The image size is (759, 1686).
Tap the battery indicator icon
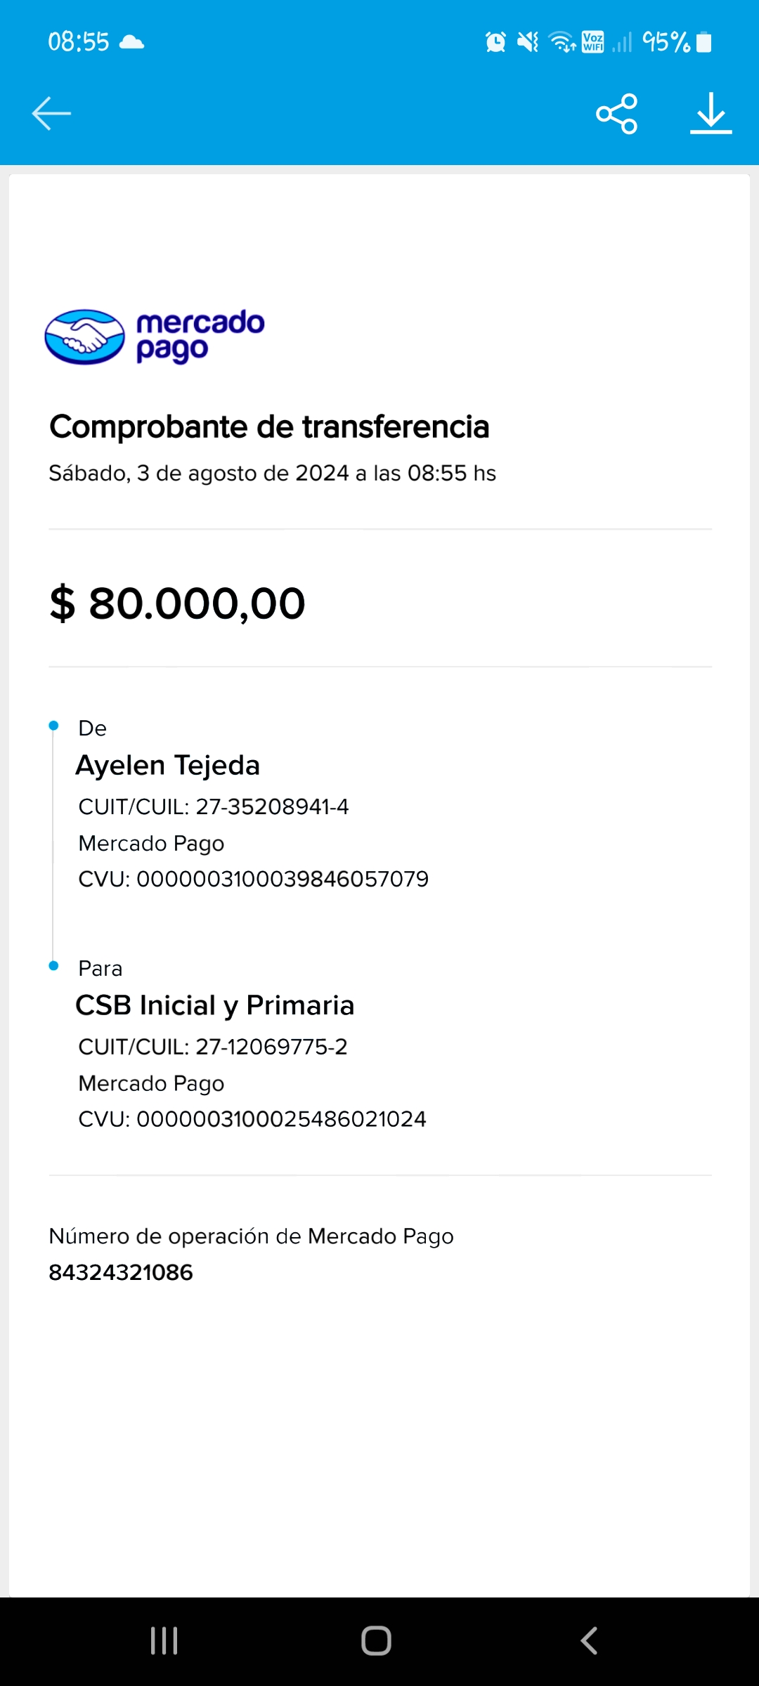[x=703, y=42]
